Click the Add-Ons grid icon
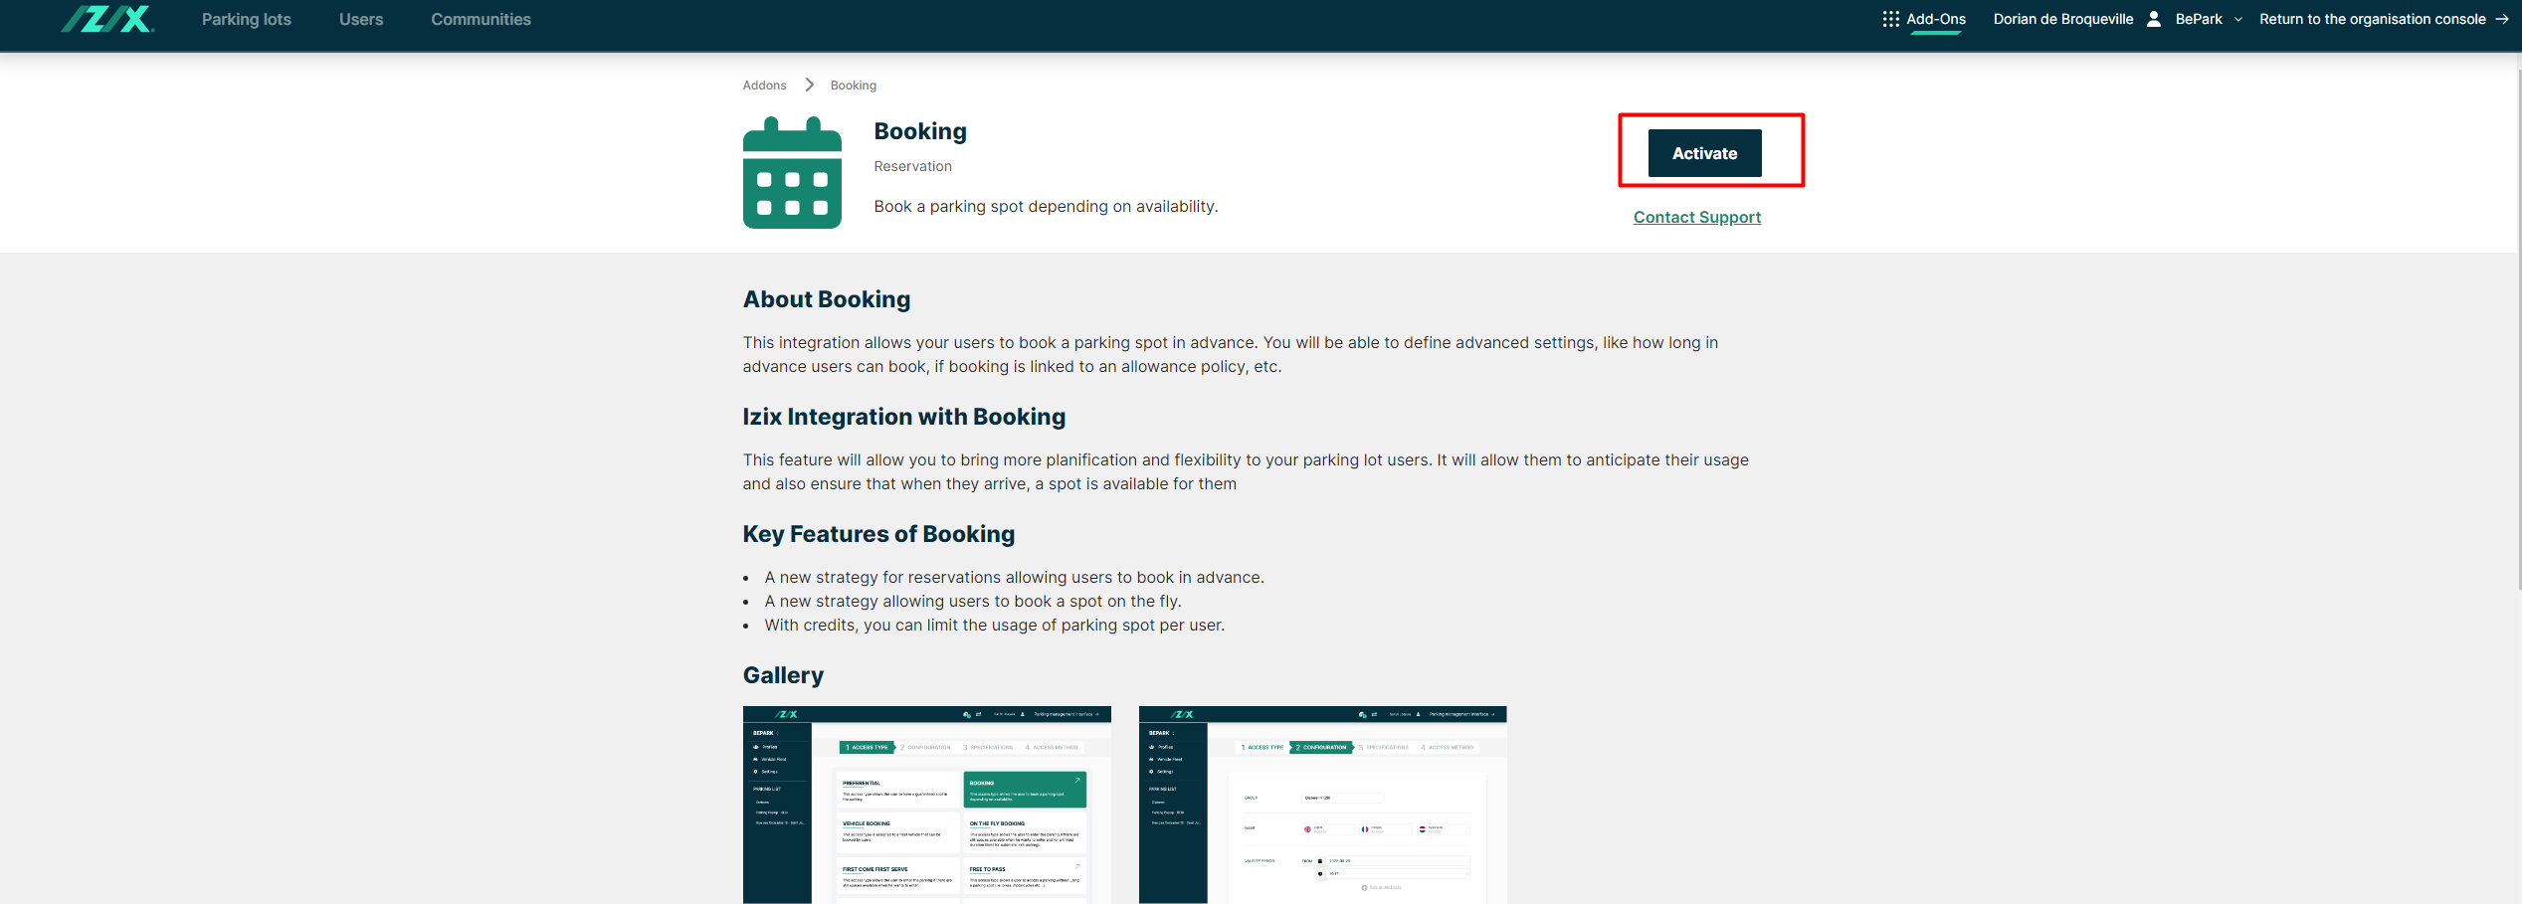The width and height of the screenshot is (2522, 904). [x=1890, y=19]
